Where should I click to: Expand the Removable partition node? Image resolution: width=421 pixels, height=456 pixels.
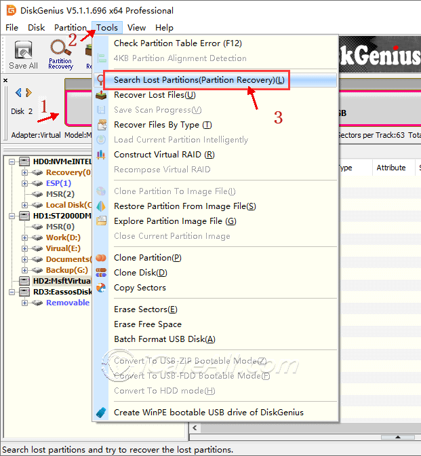pos(24,303)
